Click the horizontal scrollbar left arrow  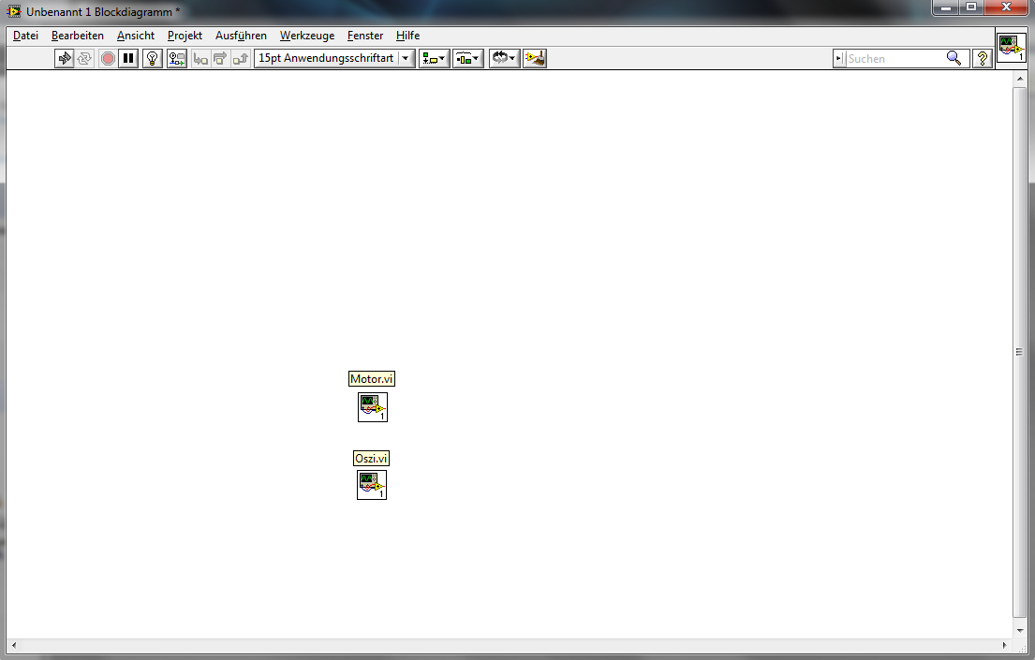14,645
